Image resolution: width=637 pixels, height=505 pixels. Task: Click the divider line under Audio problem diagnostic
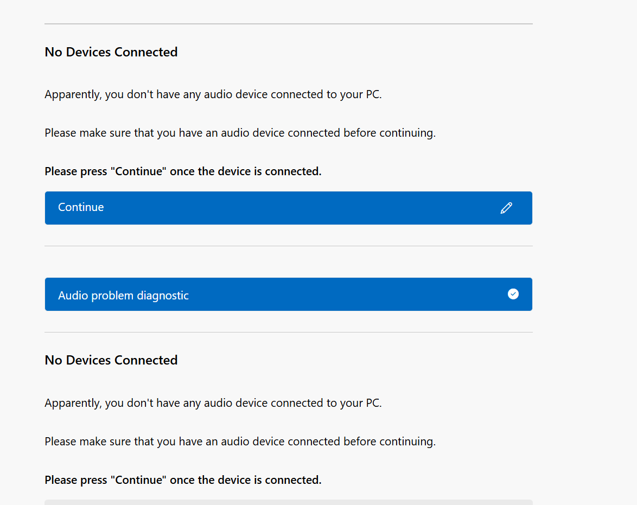[x=289, y=333]
